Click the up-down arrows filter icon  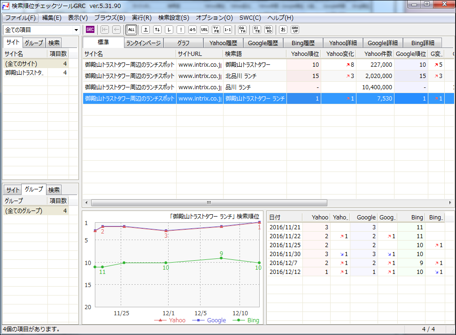(157, 30)
